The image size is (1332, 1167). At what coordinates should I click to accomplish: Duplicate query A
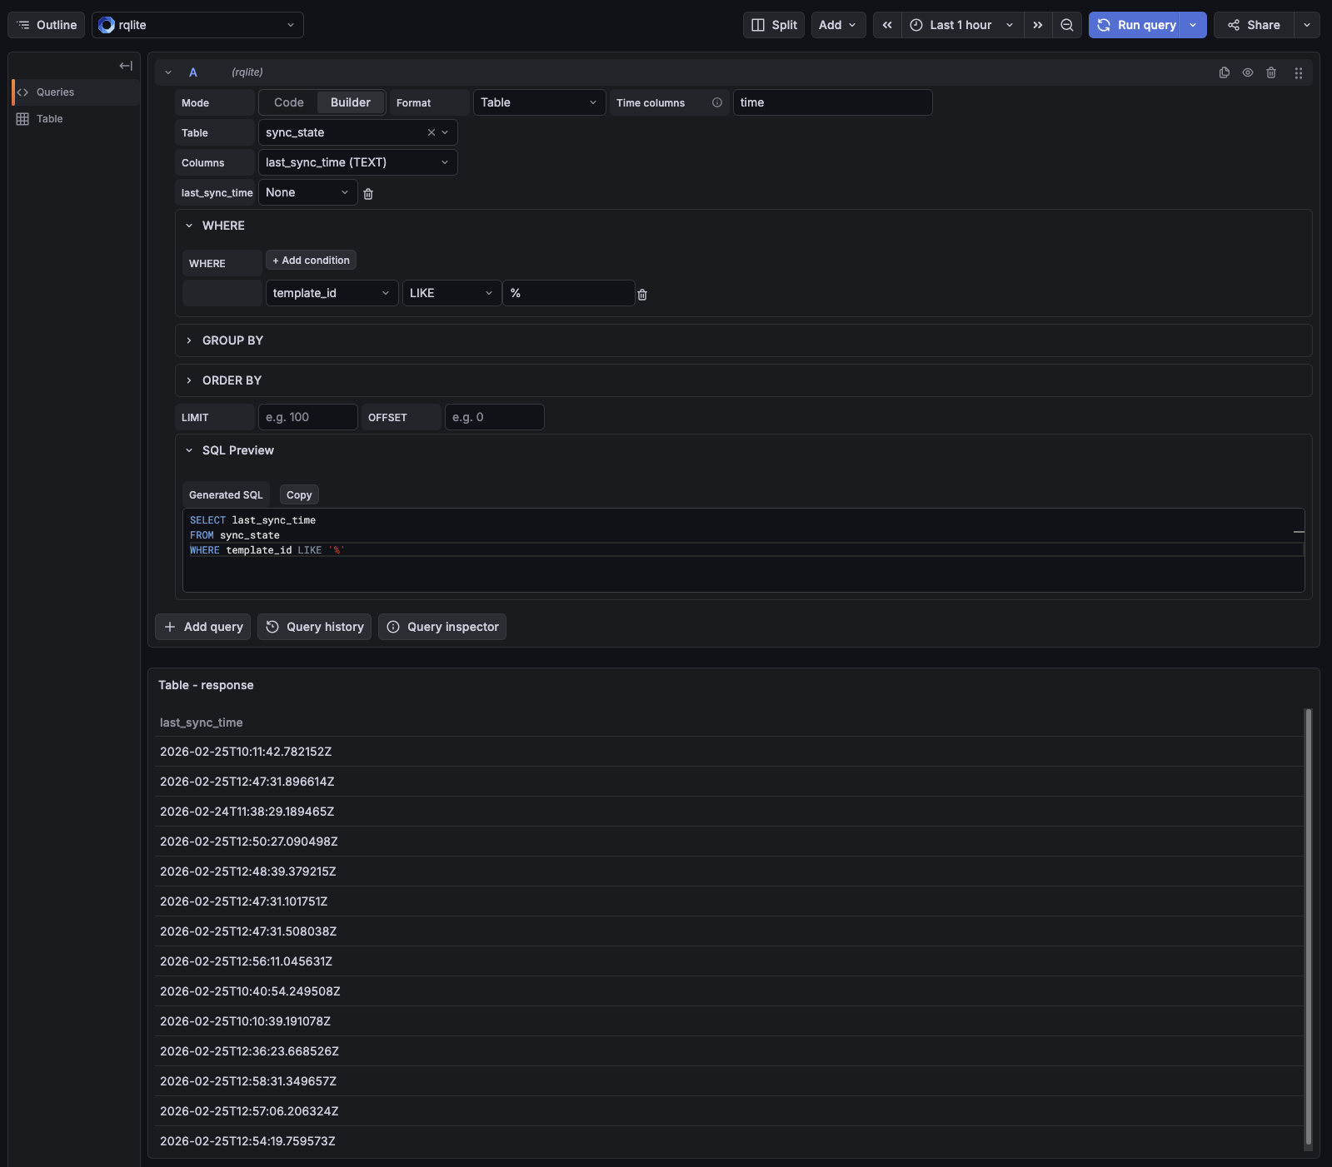pyautogui.click(x=1225, y=72)
